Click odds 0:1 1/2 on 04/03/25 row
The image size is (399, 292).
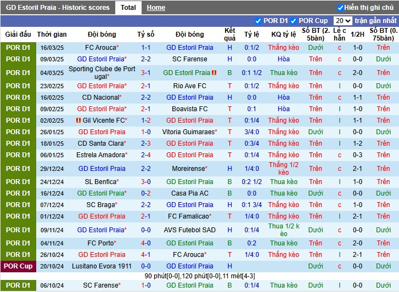coord(252,73)
